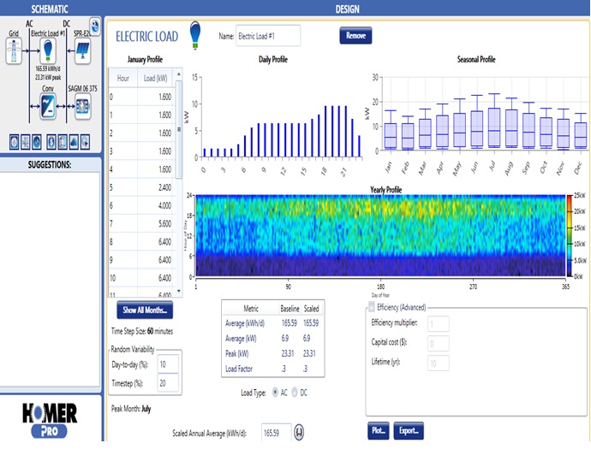Screen dimensions: 591x455
Task: Open the SAGM 06 375 battery component
Action: 83,106
